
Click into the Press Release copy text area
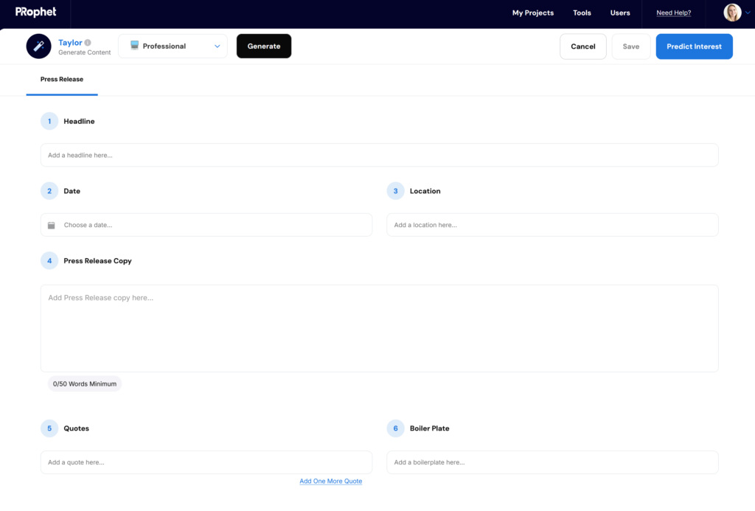[380, 328]
